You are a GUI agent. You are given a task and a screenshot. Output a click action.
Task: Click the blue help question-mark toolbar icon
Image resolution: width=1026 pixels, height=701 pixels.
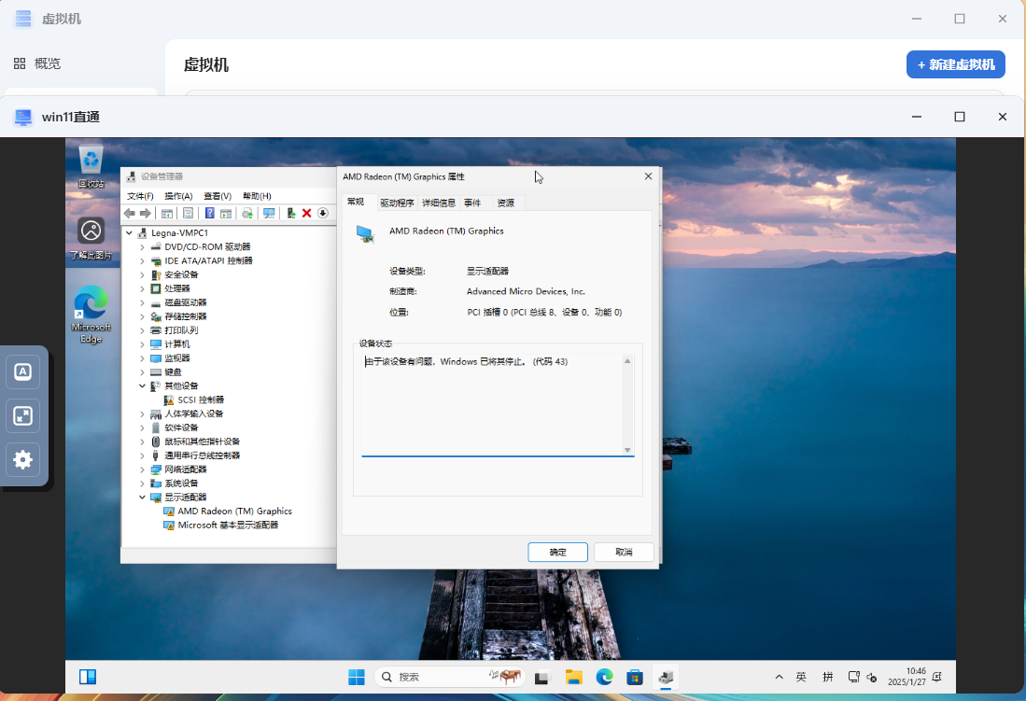(209, 214)
